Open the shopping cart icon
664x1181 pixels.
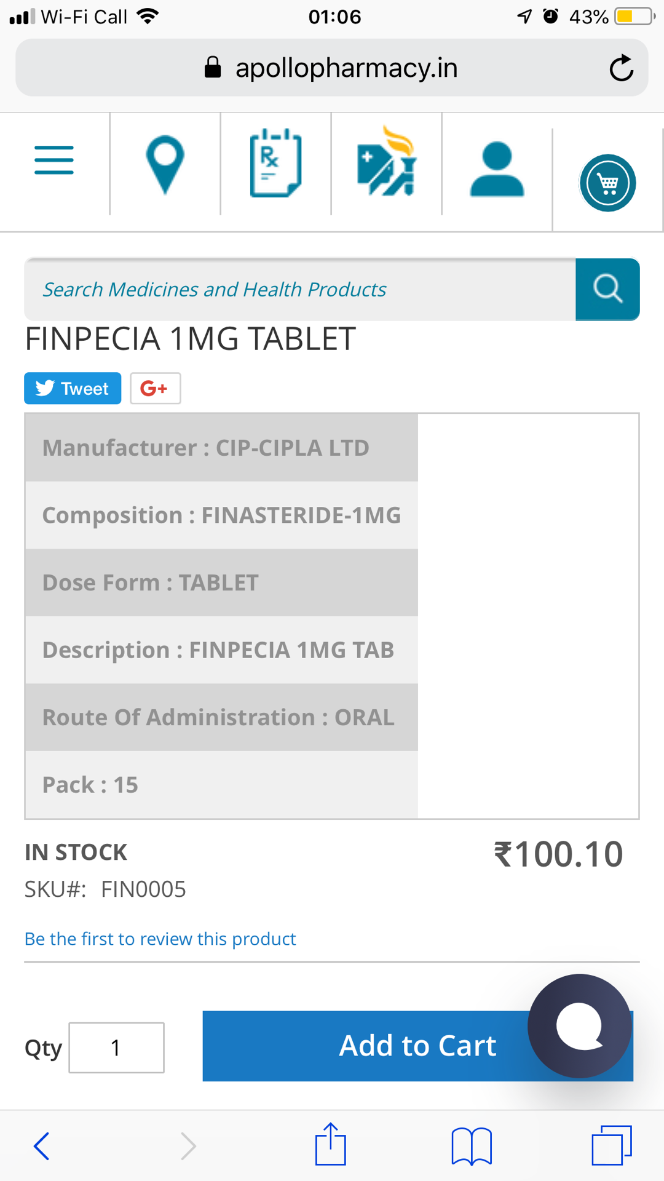click(607, 183)
